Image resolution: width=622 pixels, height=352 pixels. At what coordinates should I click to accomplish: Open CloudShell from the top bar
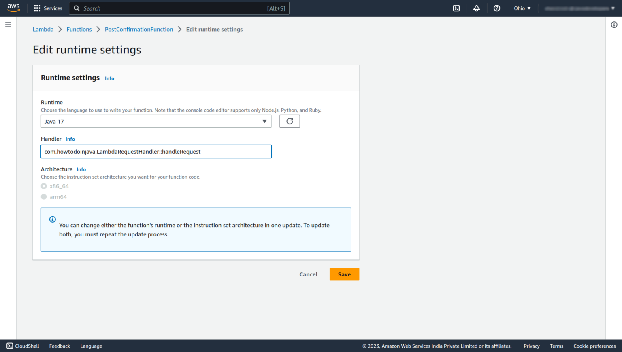(456, 8)
